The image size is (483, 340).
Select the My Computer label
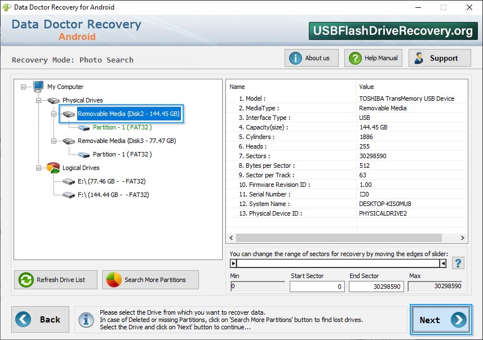tap(65, 87)
